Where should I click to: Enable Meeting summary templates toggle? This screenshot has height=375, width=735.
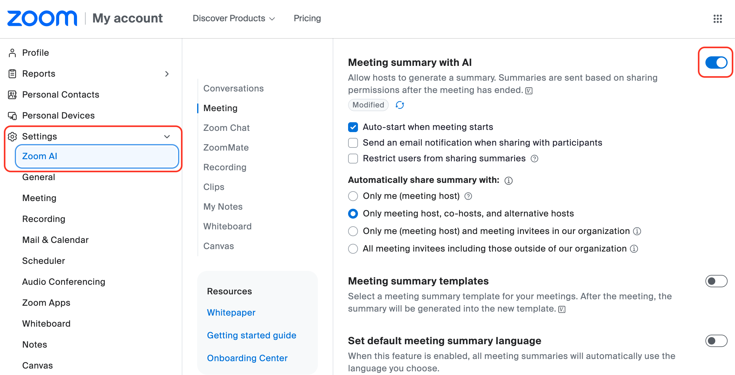(716, 281)
